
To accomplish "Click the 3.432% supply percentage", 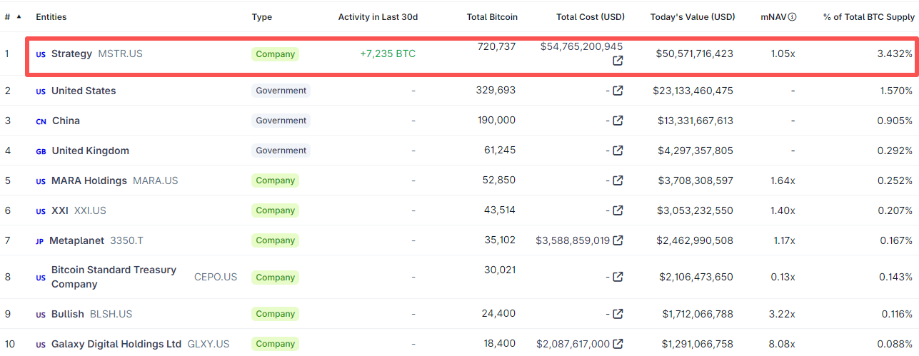I will pyautogui.click(x=895, y=54).
